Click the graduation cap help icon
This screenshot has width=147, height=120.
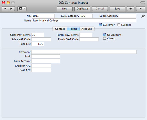point(131,9)
